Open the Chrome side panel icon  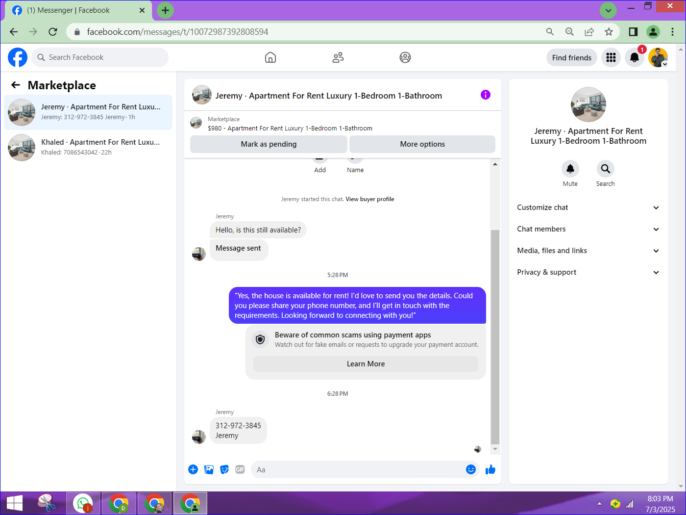pos(633,32)
